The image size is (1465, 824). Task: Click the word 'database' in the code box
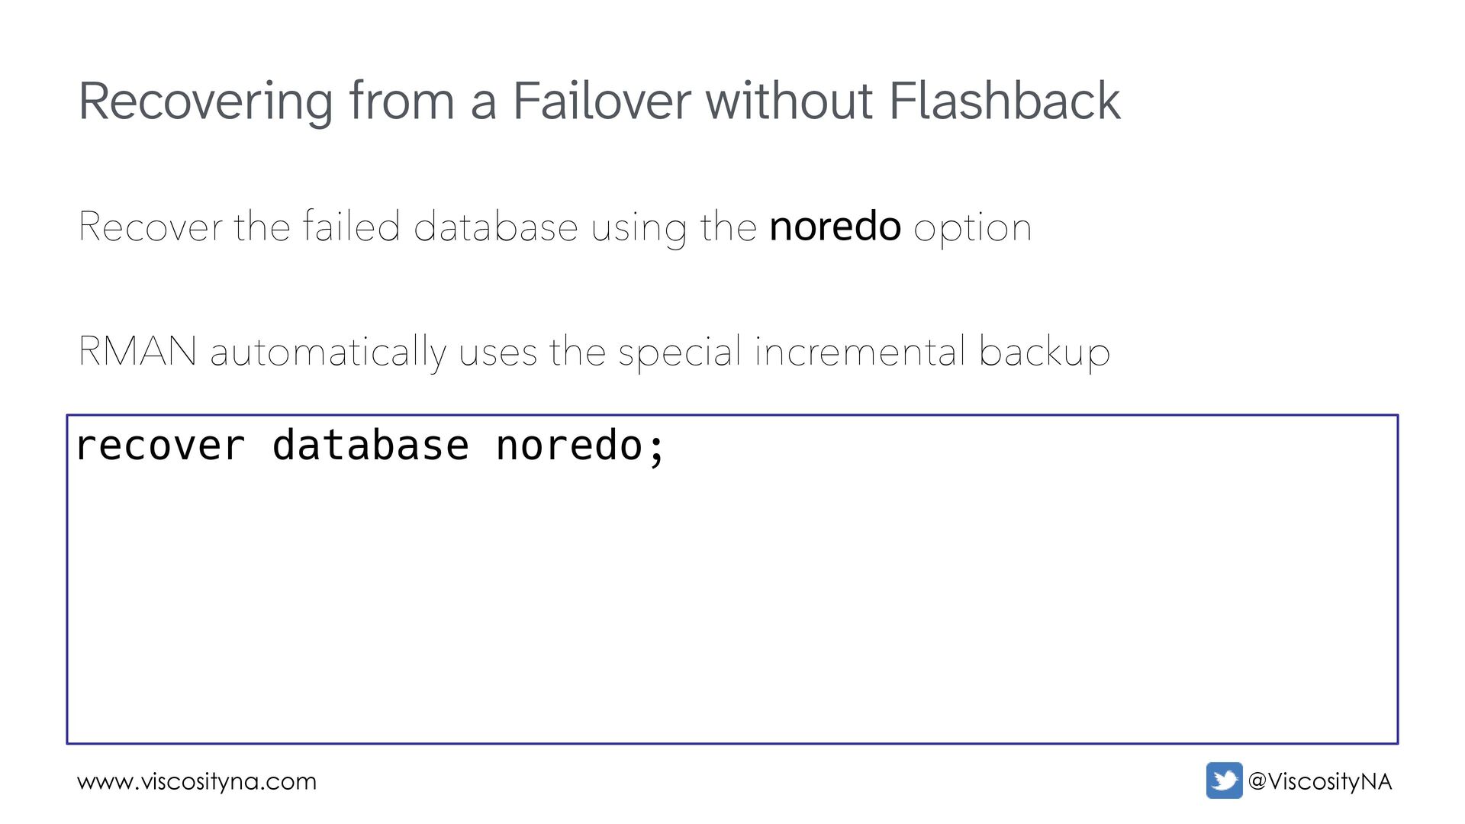click(370, 446)
